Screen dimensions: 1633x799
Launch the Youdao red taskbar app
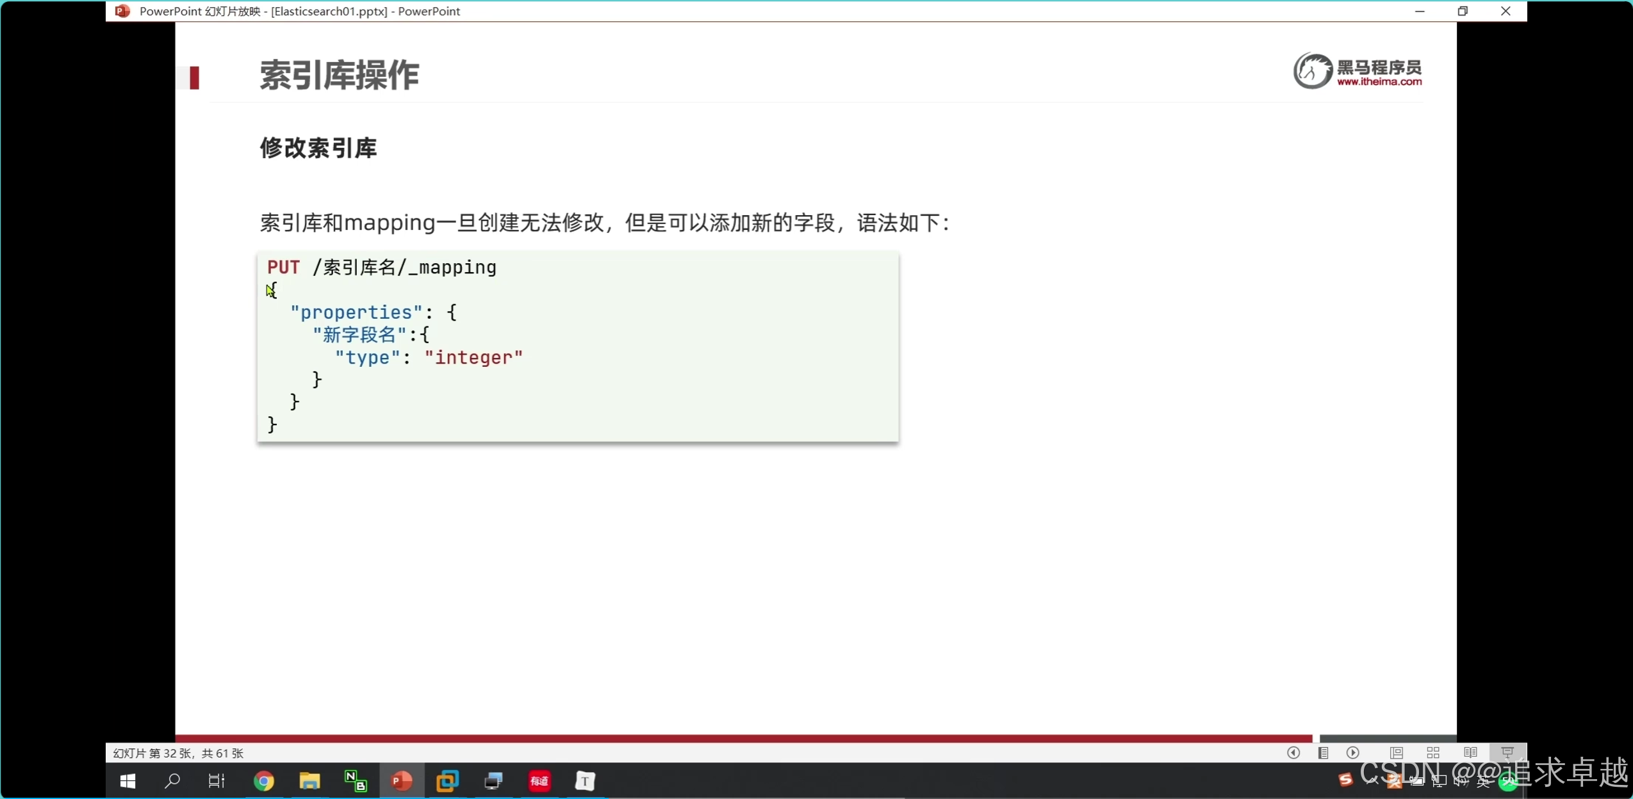[539, 781]
